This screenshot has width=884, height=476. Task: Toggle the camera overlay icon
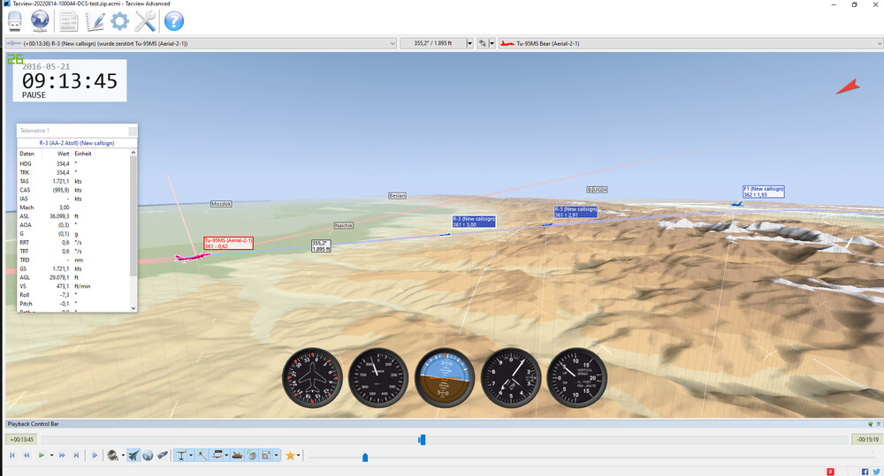267,455
